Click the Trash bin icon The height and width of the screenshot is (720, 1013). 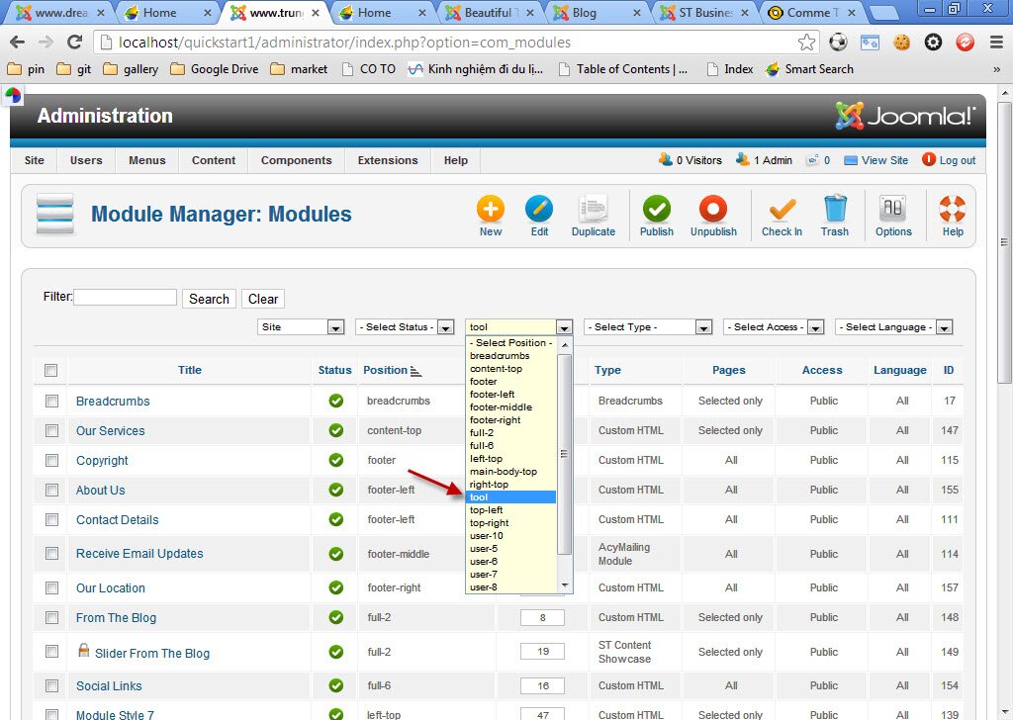tap(835, 210)
